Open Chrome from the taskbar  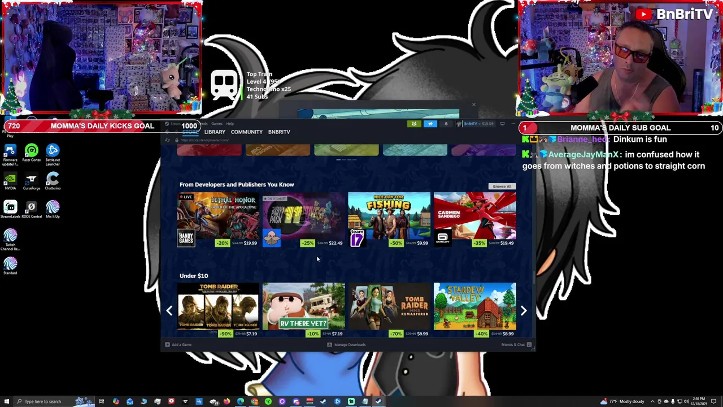255,401
